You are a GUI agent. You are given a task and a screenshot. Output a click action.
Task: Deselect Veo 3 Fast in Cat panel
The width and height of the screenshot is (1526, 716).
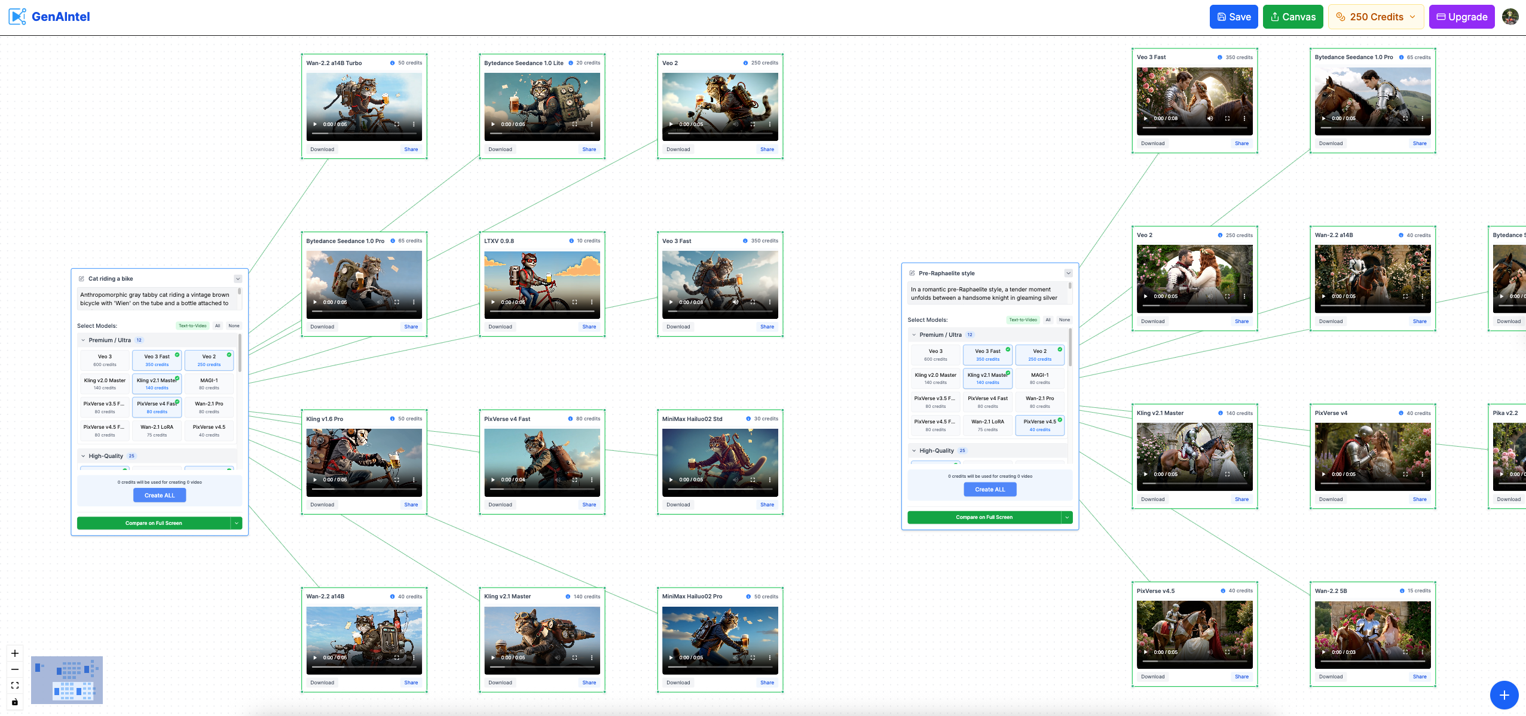[x=157, y=360]
